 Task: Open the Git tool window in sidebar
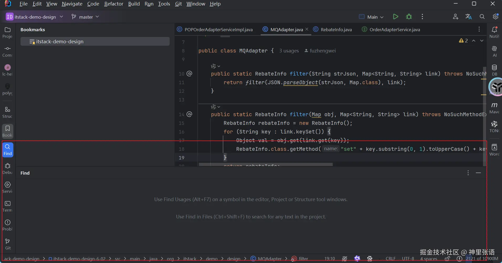point(8,244)
